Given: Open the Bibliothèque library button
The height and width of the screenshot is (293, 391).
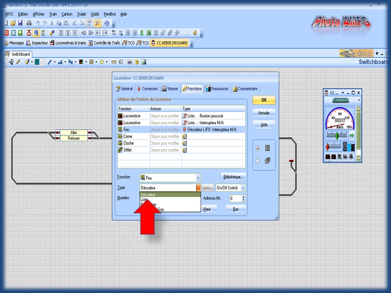Looking at the screenshot, I should (233, 177).
